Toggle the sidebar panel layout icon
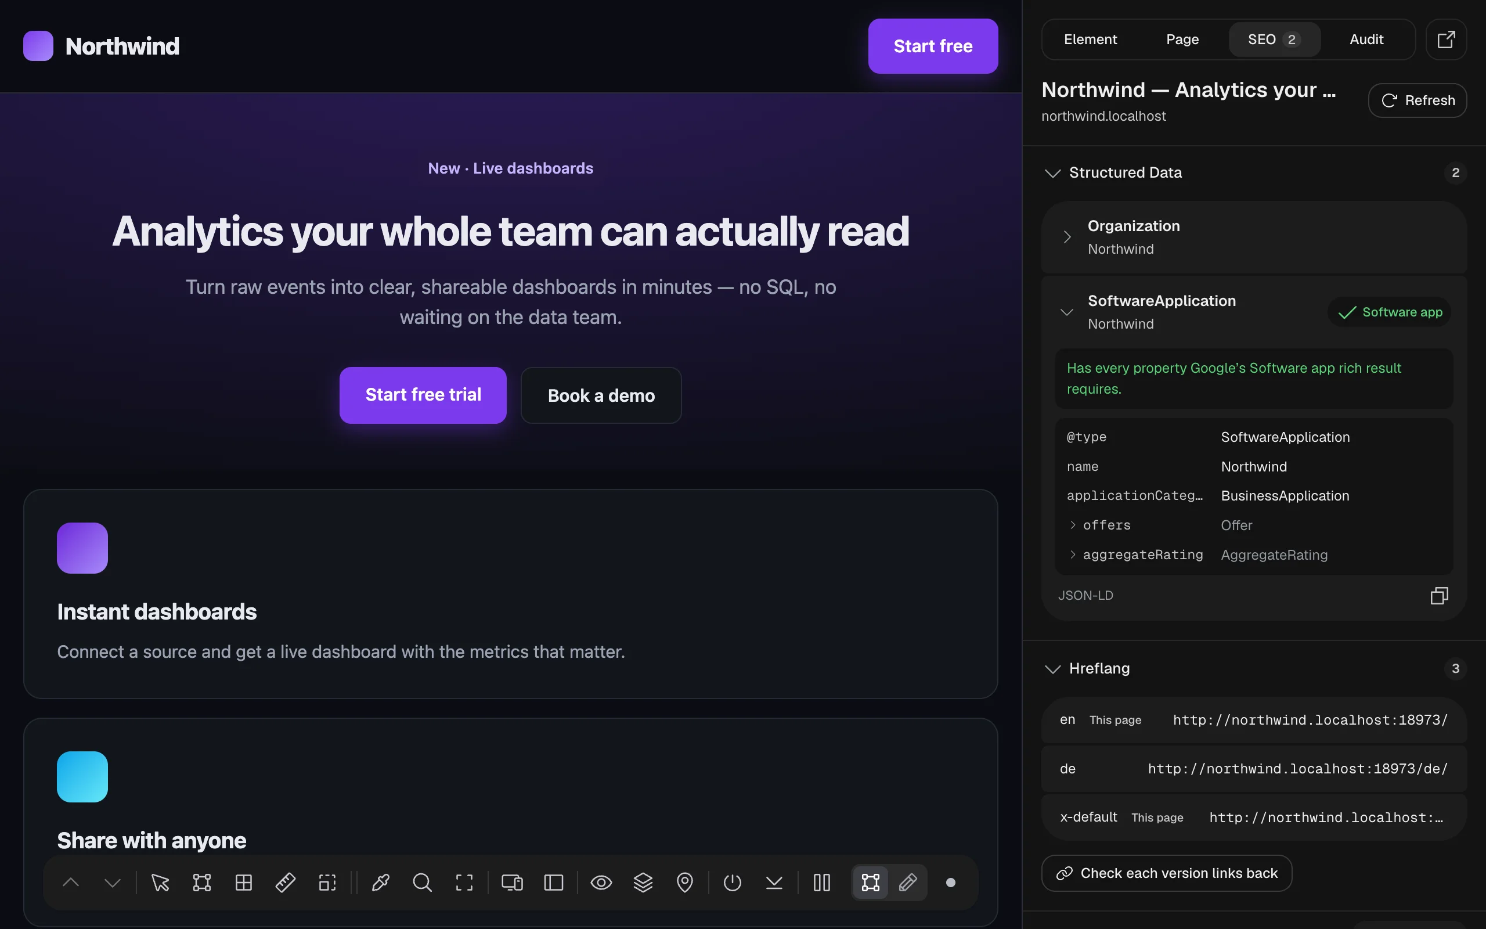The width and height of the screenshot is (1486, 929). coord(554,883)
